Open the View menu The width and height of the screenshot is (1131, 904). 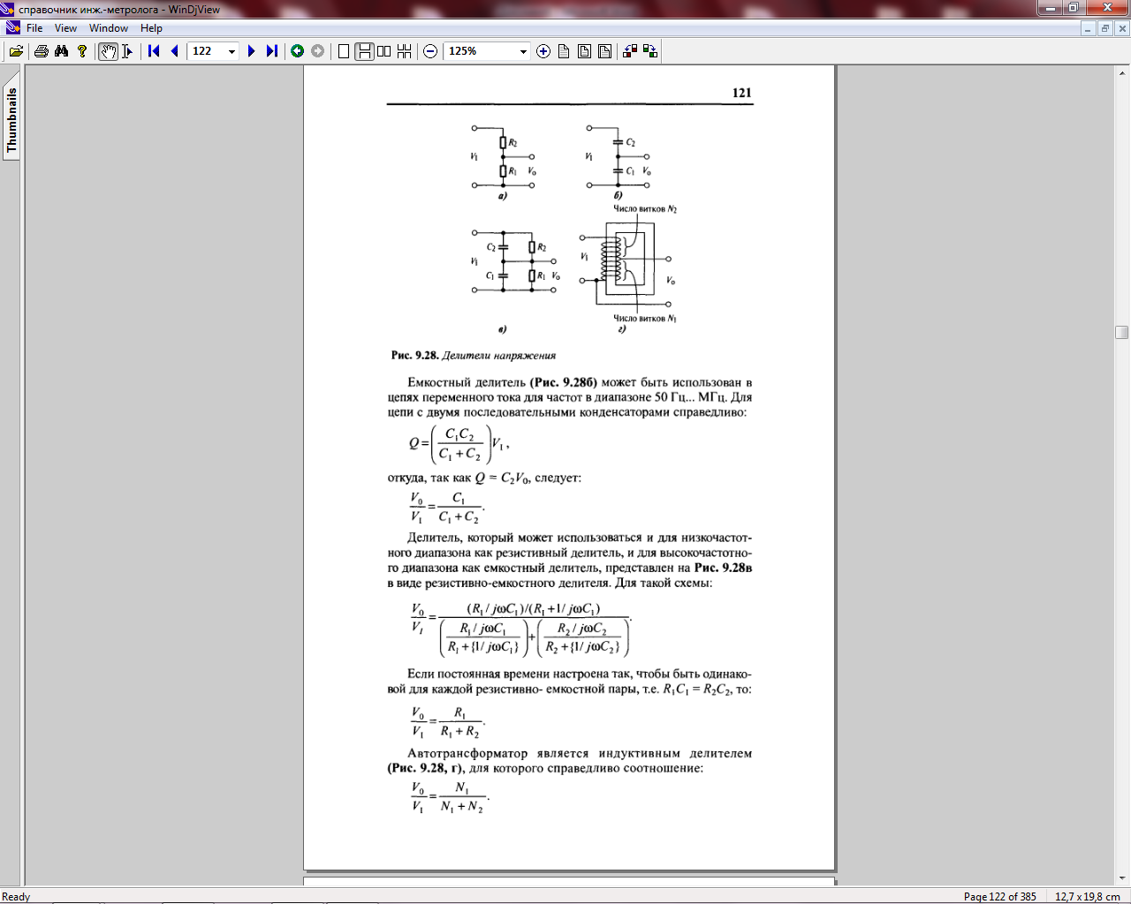66,28
